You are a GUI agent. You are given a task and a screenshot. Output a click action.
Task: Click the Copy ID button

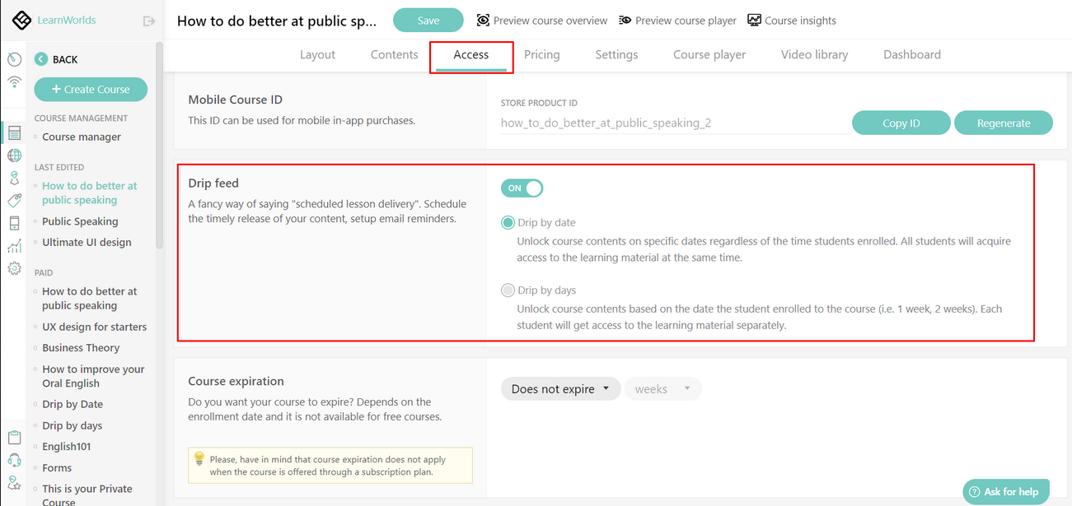click(901, 123)
